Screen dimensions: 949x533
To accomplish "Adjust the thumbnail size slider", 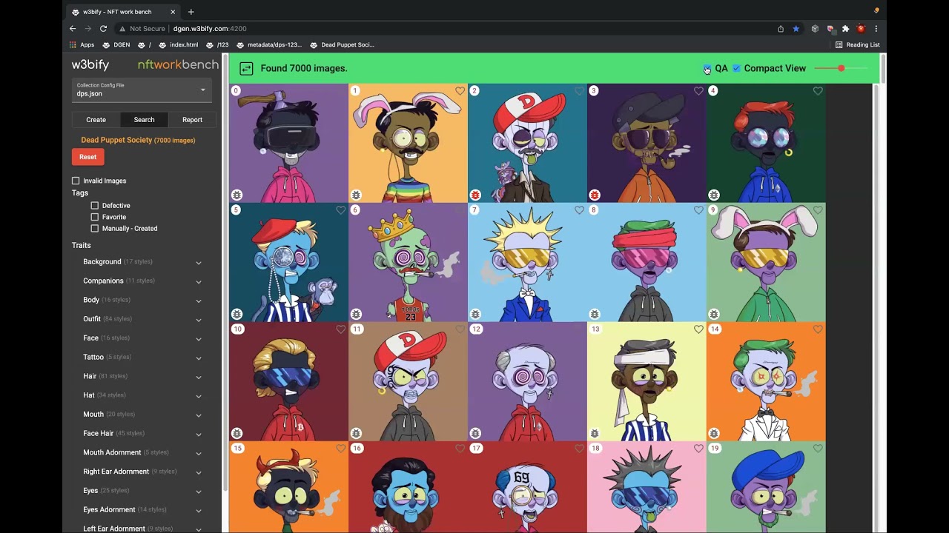I will 841,69.
